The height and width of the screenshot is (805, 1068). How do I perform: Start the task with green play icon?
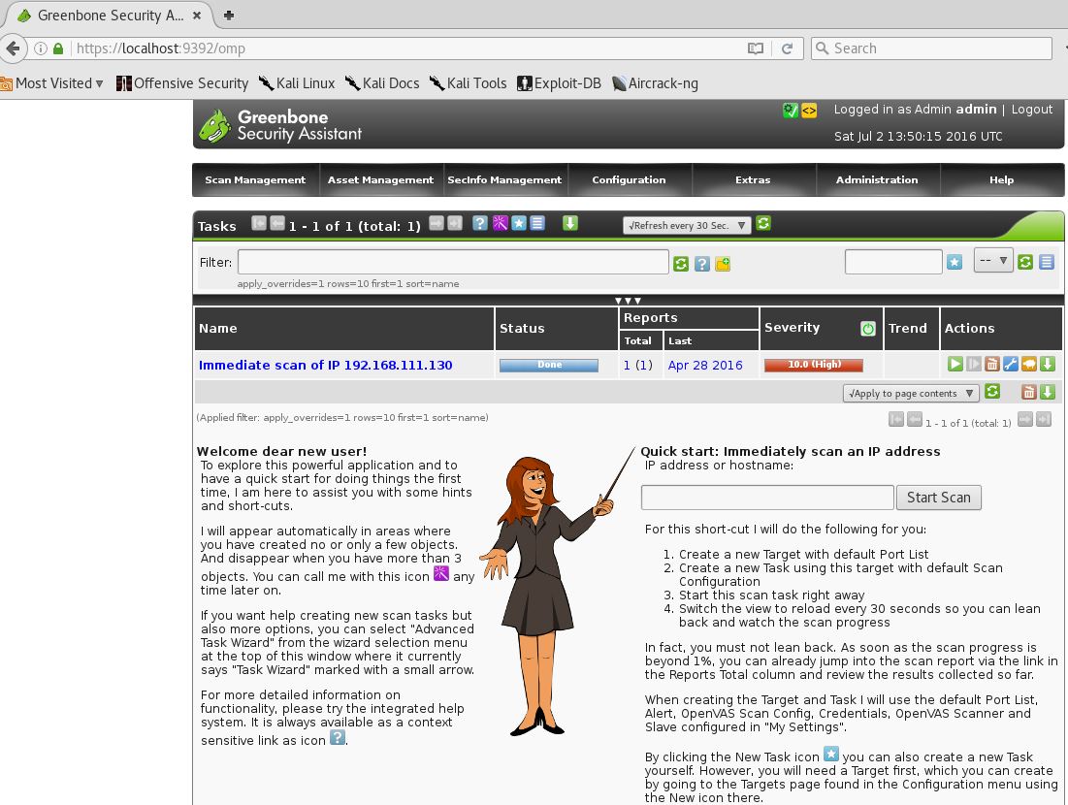click(955, 364)
